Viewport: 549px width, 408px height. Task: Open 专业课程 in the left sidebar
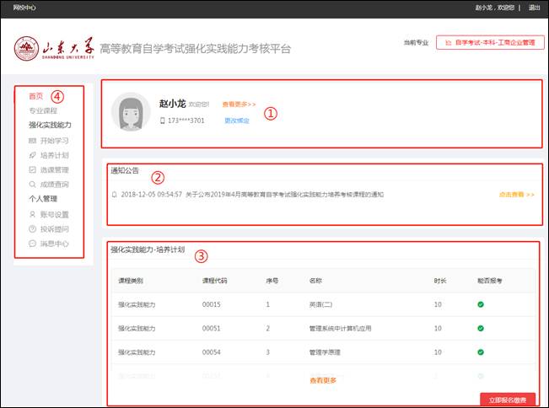[43, 110]
